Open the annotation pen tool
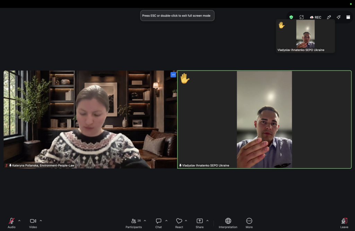The image size is (355, 231). coord(329,17)
